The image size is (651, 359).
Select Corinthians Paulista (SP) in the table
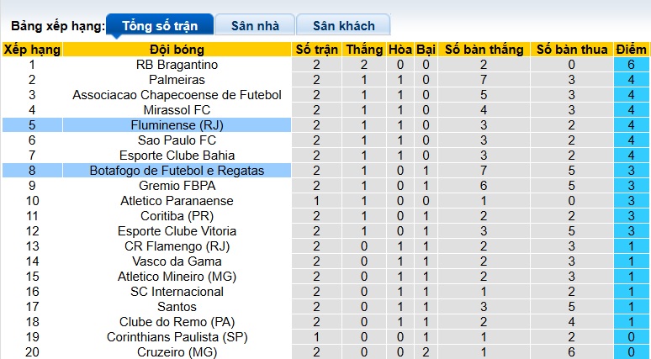tap(177, 337)
